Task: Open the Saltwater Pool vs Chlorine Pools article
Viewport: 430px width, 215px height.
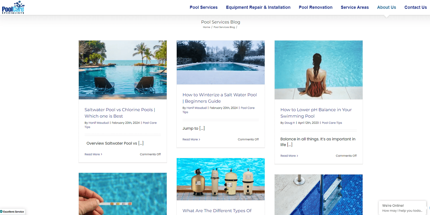Action: (120, 113)
